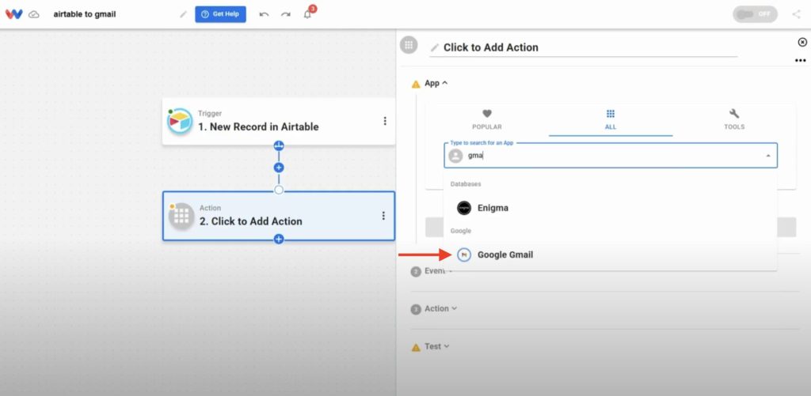
Task: Click the 'Databases' category label
Action: (x=466, y=184)
